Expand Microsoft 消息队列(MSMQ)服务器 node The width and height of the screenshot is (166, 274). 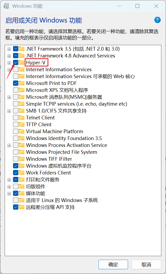(9, 97)
